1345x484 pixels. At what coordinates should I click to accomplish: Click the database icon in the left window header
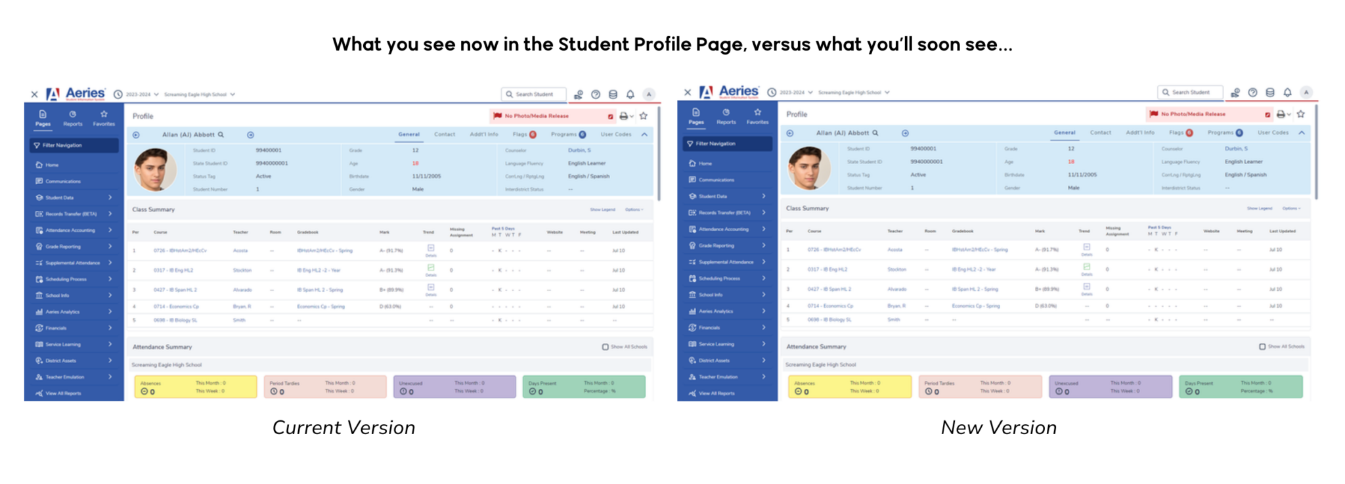pos(613,95)
